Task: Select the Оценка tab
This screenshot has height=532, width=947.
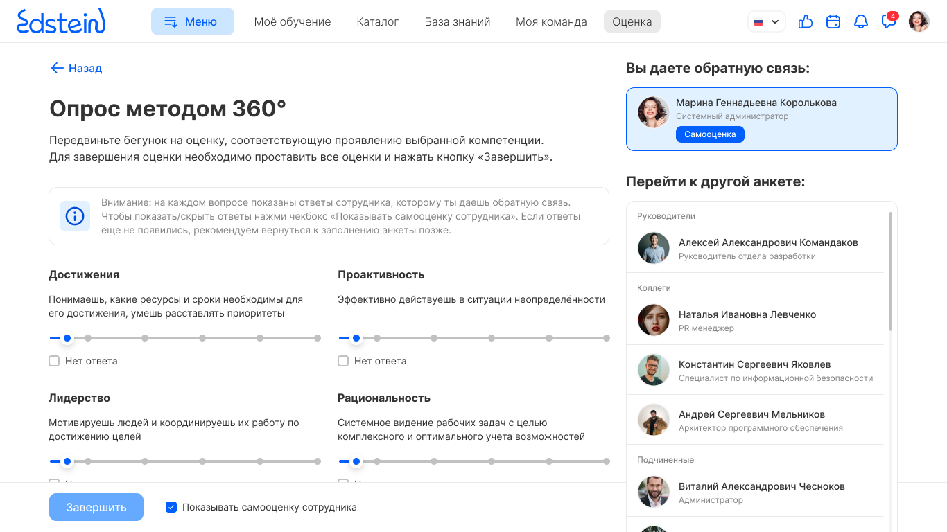Action: pyautogui.click(x=632, y=21)
